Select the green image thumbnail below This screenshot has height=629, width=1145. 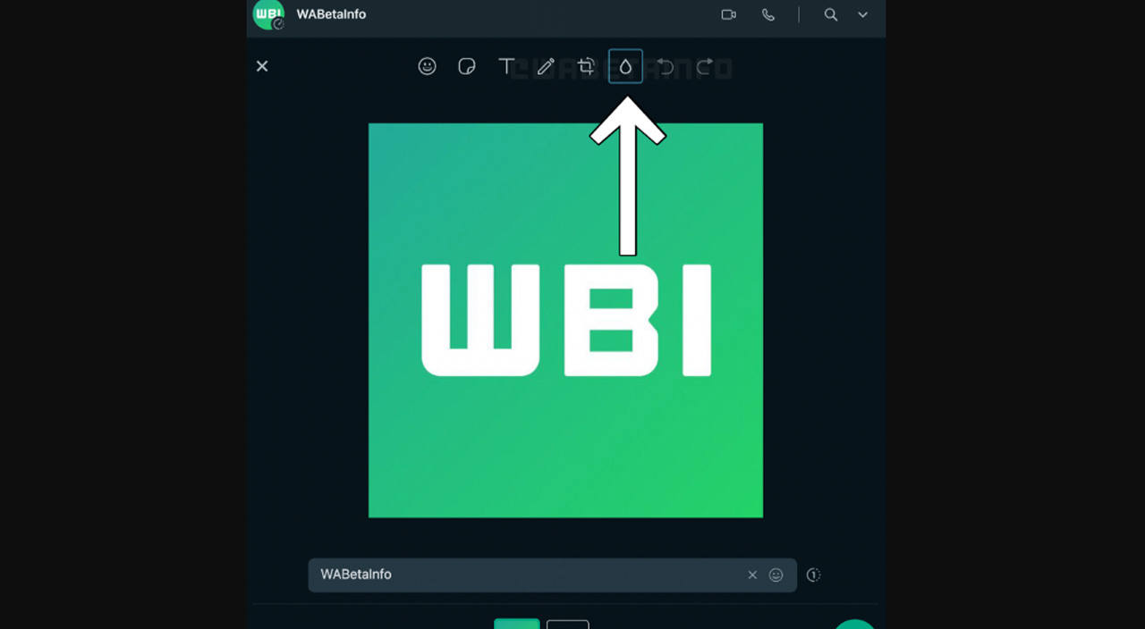[516, 624]
